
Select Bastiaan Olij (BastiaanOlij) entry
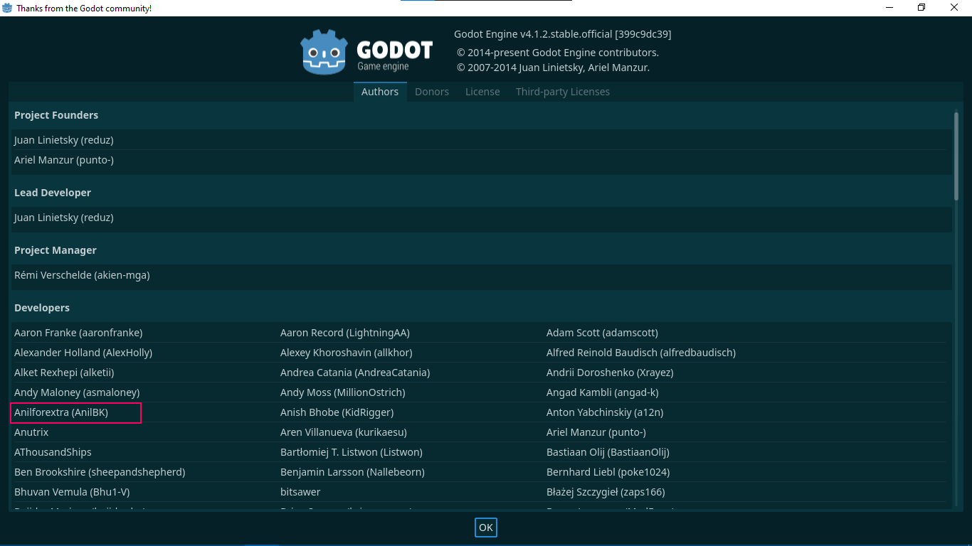pos(608,452)
